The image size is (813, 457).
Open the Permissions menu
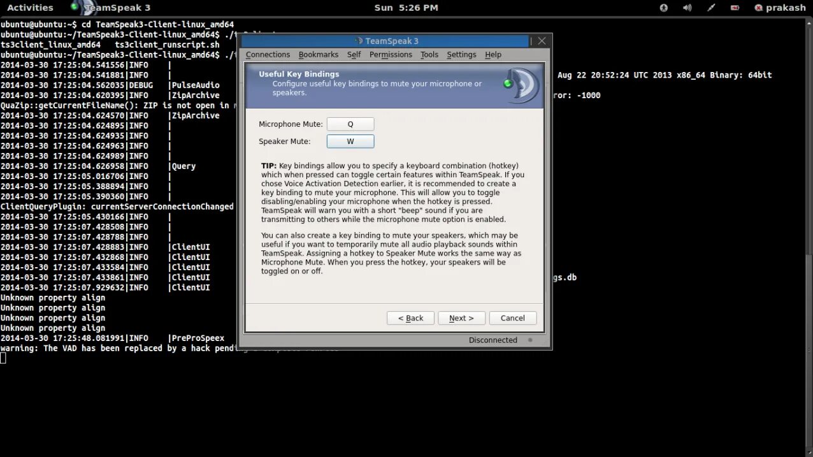[391, 55]
